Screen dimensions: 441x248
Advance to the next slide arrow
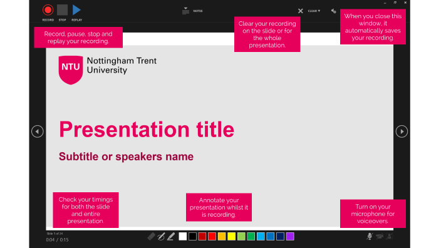402,132
